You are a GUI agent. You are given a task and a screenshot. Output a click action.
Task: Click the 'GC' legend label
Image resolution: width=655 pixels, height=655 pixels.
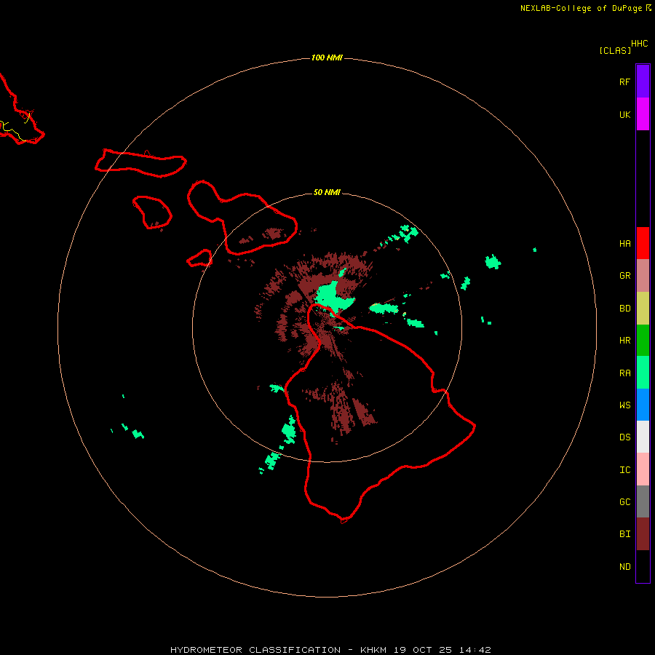[x=624, y=501]
